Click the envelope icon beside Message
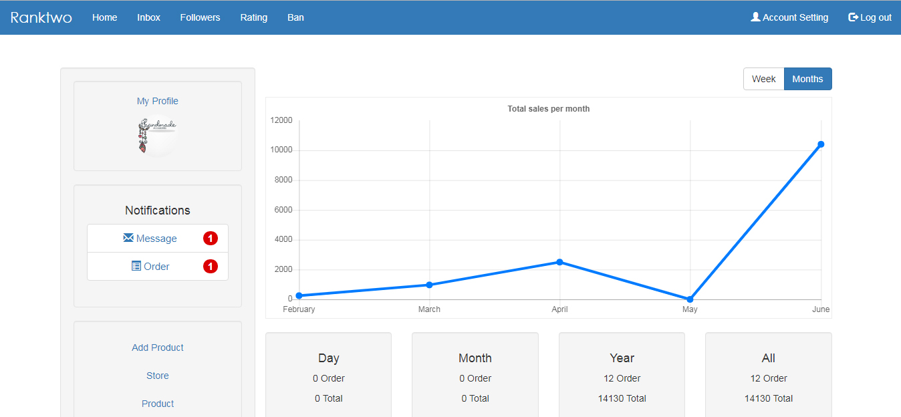The height and width of the screenshot is (417, 901). [128, 238]
